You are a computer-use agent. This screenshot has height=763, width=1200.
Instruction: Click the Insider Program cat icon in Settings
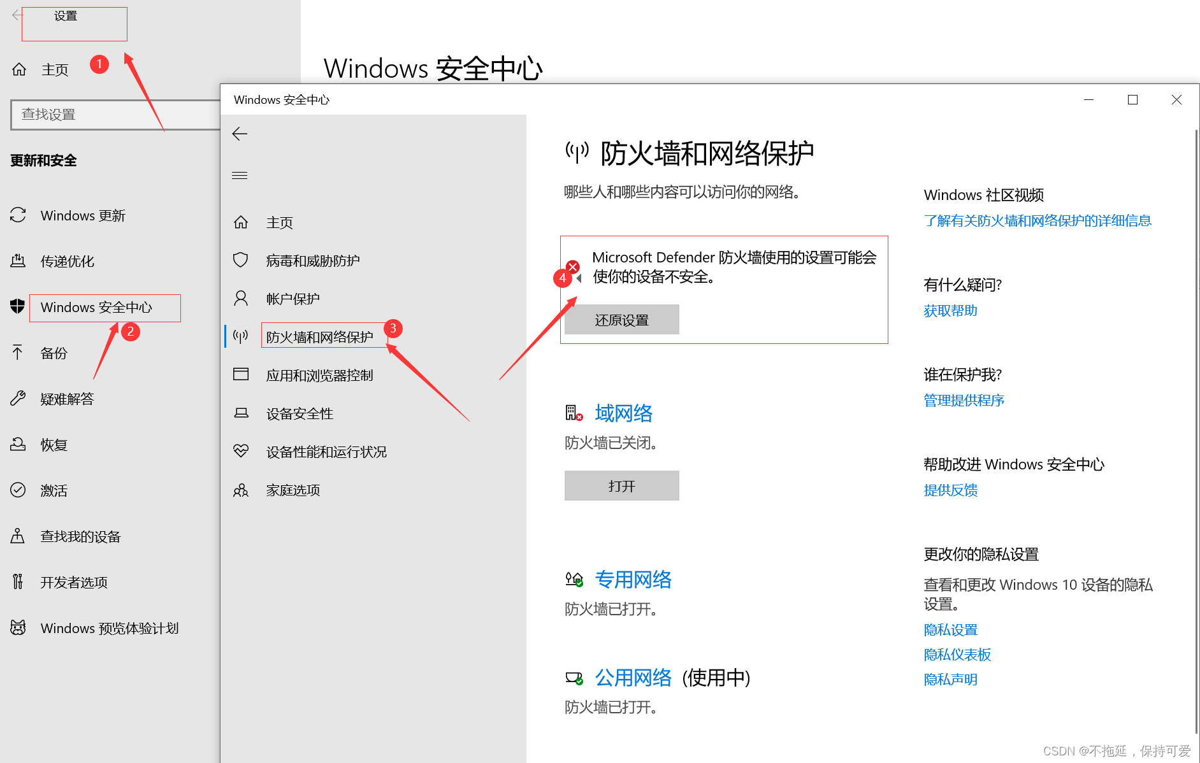click(18, 627)
